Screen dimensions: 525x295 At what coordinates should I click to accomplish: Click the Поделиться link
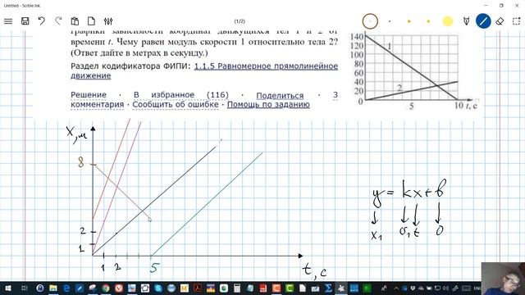tap(280, 96)
